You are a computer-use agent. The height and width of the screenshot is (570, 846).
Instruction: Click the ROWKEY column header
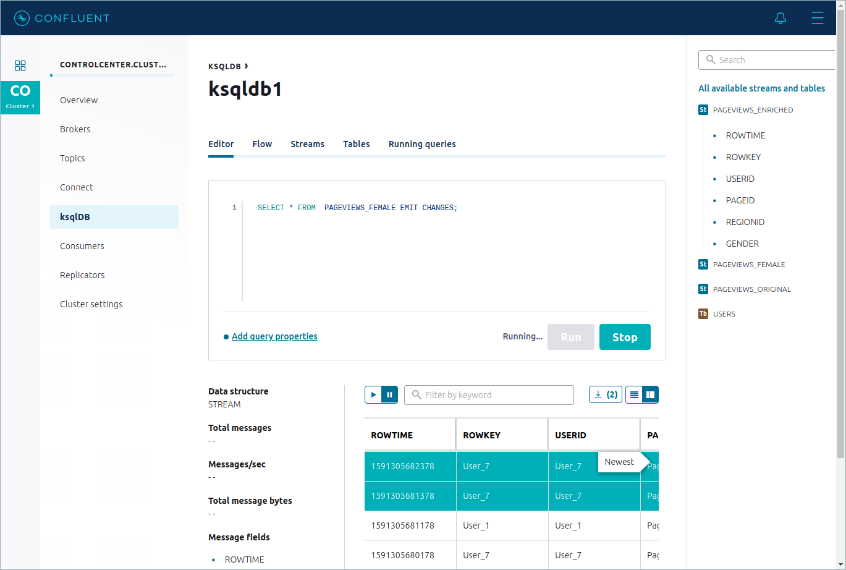click(502, 435)
